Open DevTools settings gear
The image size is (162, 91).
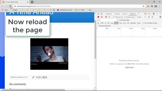pyautogui.click(x=154, y=14)
